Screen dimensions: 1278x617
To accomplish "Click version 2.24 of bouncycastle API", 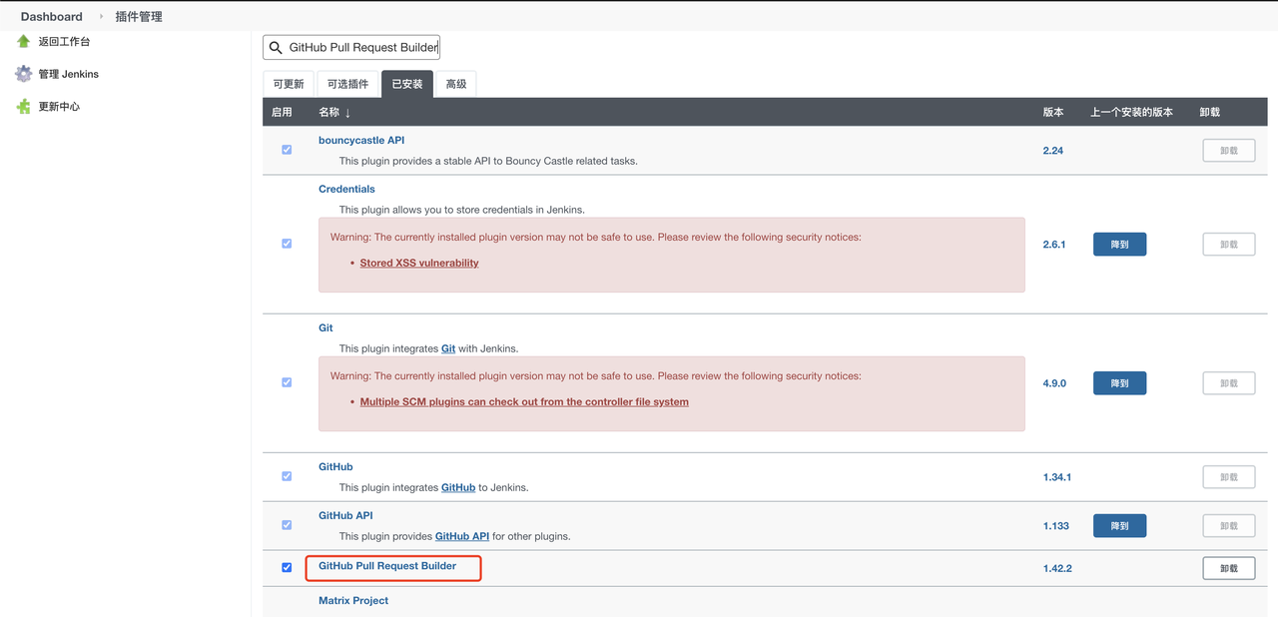I will click(x=1052, y=151).
